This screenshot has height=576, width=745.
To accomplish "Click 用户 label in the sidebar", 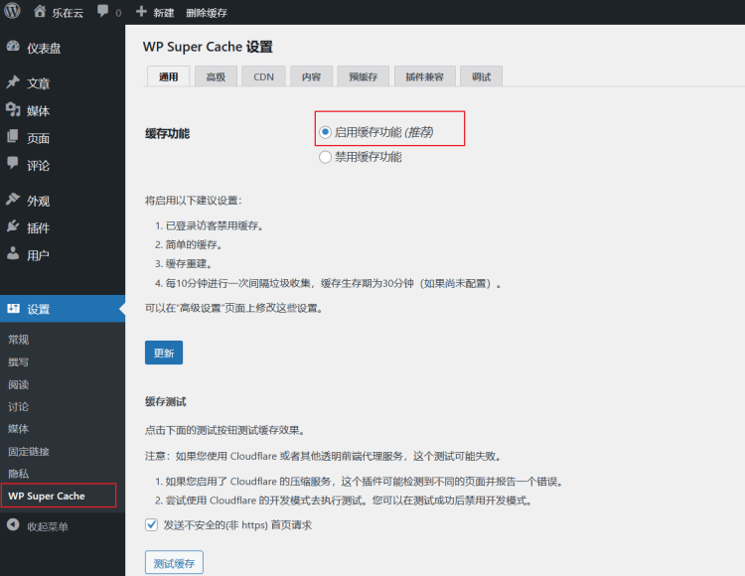I will pyautogui.click(x=38, y=255).
